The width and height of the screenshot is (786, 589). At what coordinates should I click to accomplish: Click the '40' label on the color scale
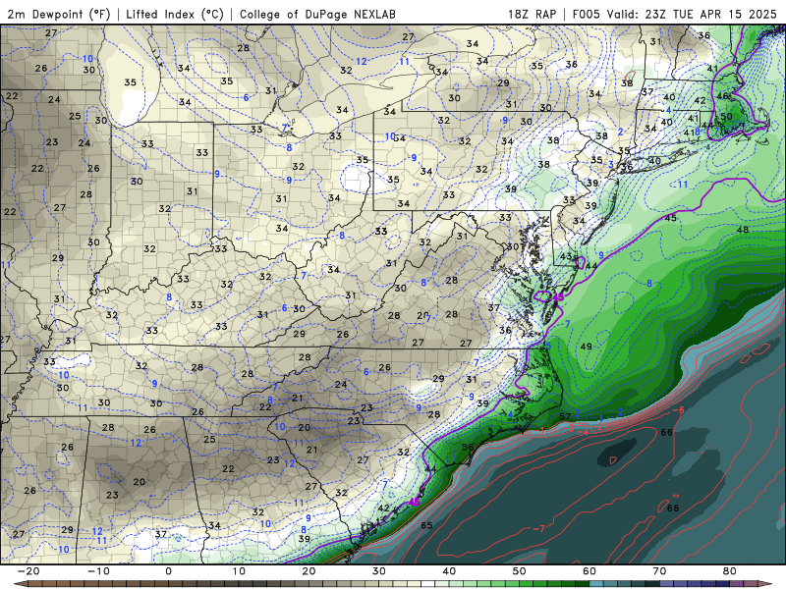tap(449, 571)
